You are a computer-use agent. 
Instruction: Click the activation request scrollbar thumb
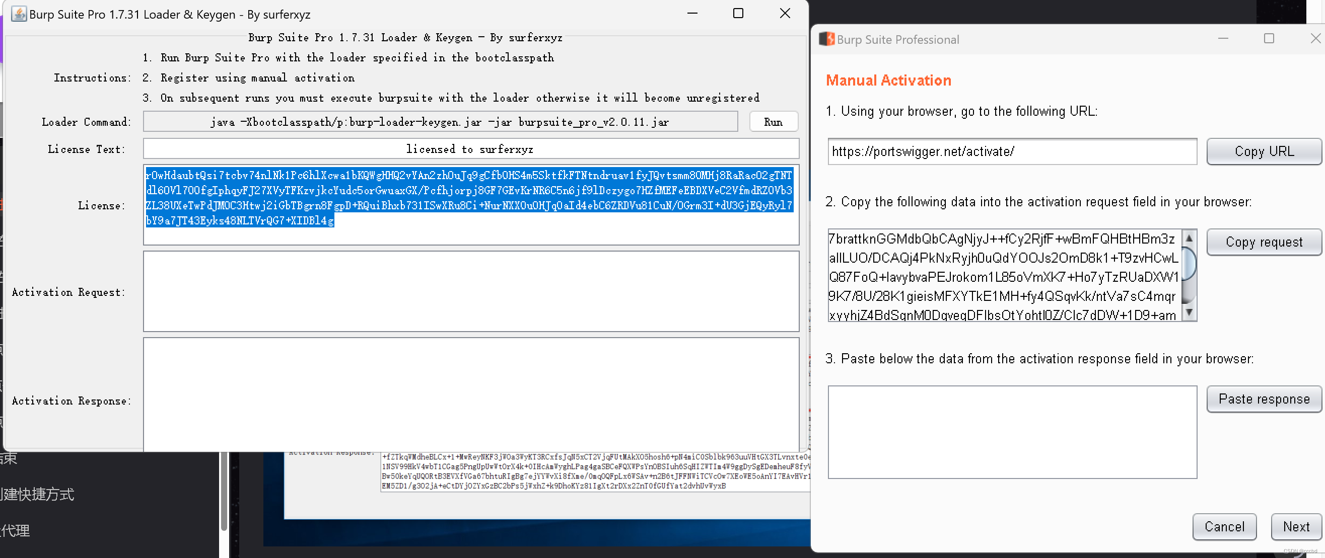[1188, 264]
